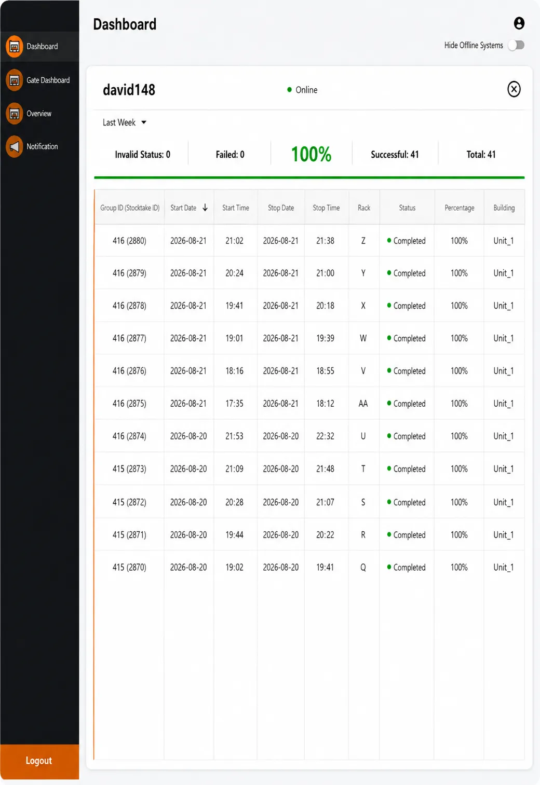This screenshot has width=540, height=785.
Task: Sort by Start Time column header
Action: coord(236,208)
